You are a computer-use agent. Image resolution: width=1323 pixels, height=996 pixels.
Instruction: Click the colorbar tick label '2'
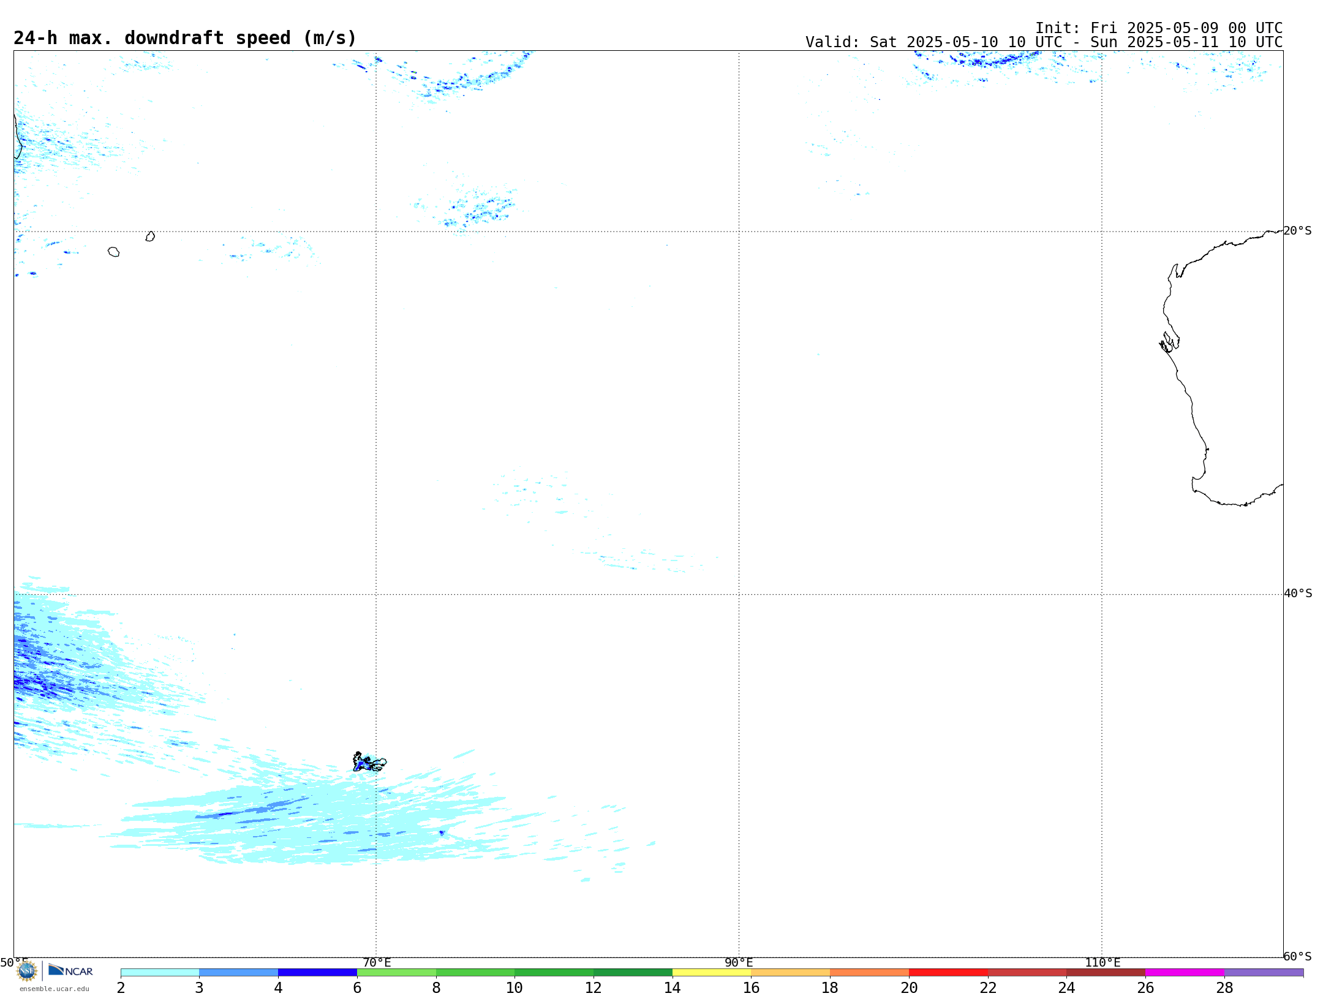121,987
